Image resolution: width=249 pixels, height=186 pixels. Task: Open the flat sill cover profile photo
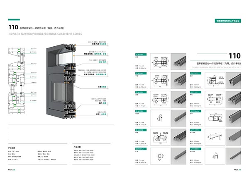click(233, 137)
